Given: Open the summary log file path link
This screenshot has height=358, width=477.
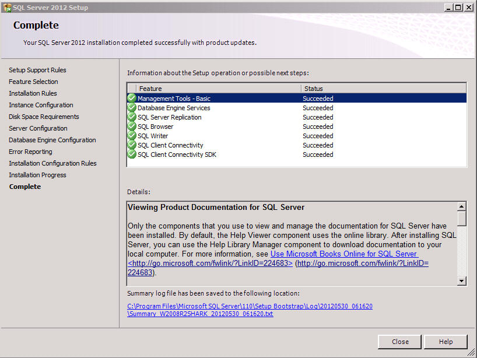Looking at the screenshot, I should pos(250,310).
